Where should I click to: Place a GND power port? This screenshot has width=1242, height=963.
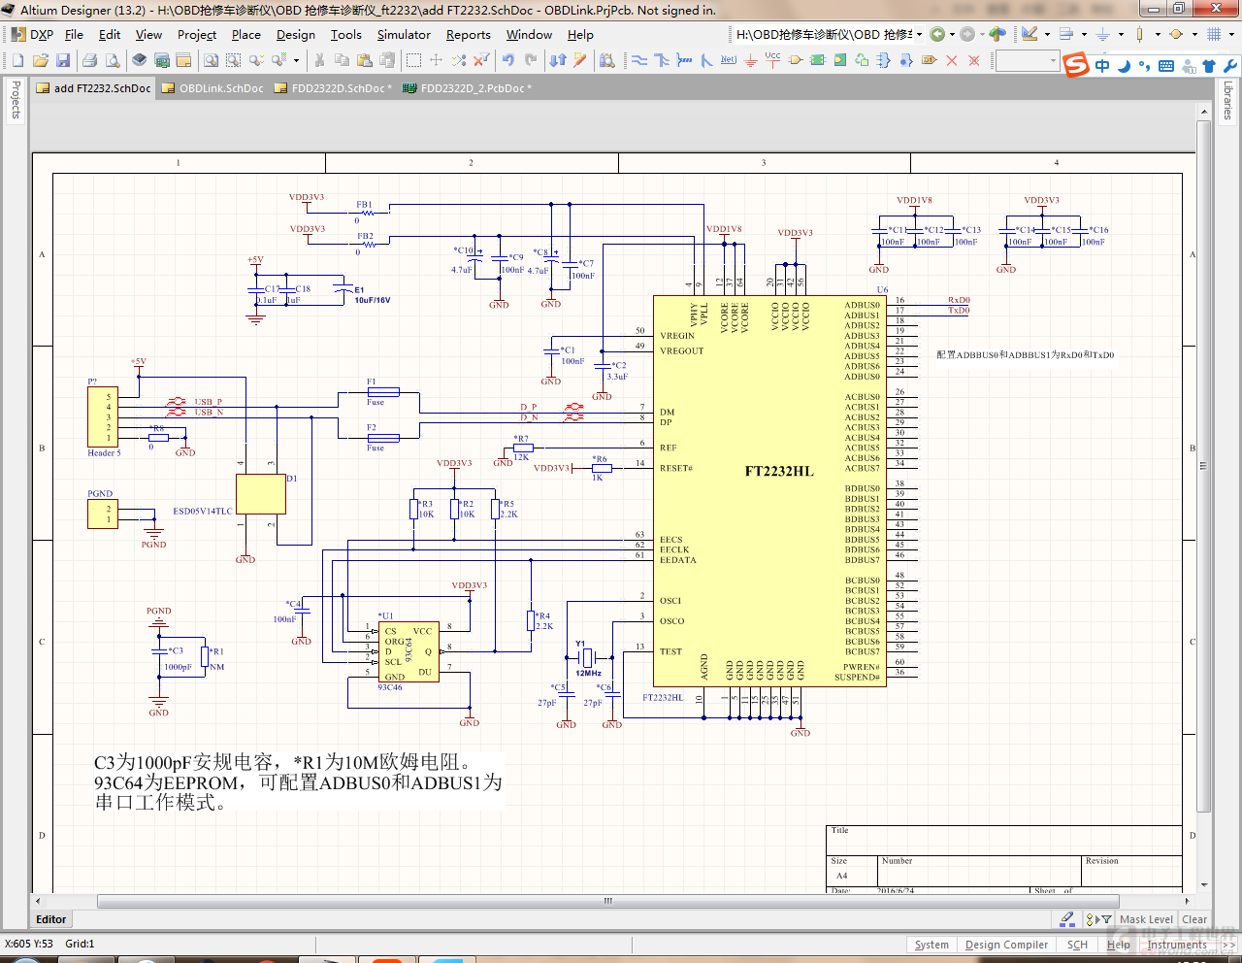(751, 60)
